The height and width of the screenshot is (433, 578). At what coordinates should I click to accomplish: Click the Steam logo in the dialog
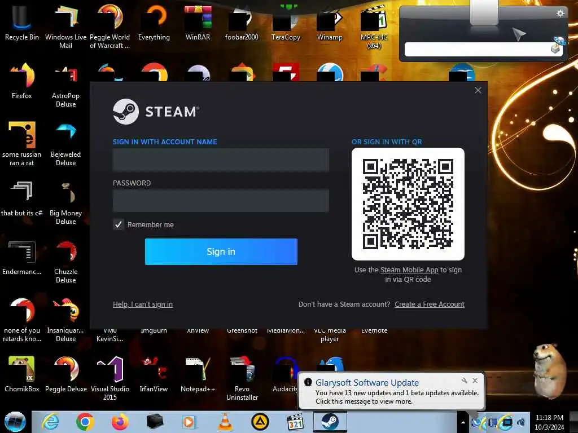click(x=156, y=112)
